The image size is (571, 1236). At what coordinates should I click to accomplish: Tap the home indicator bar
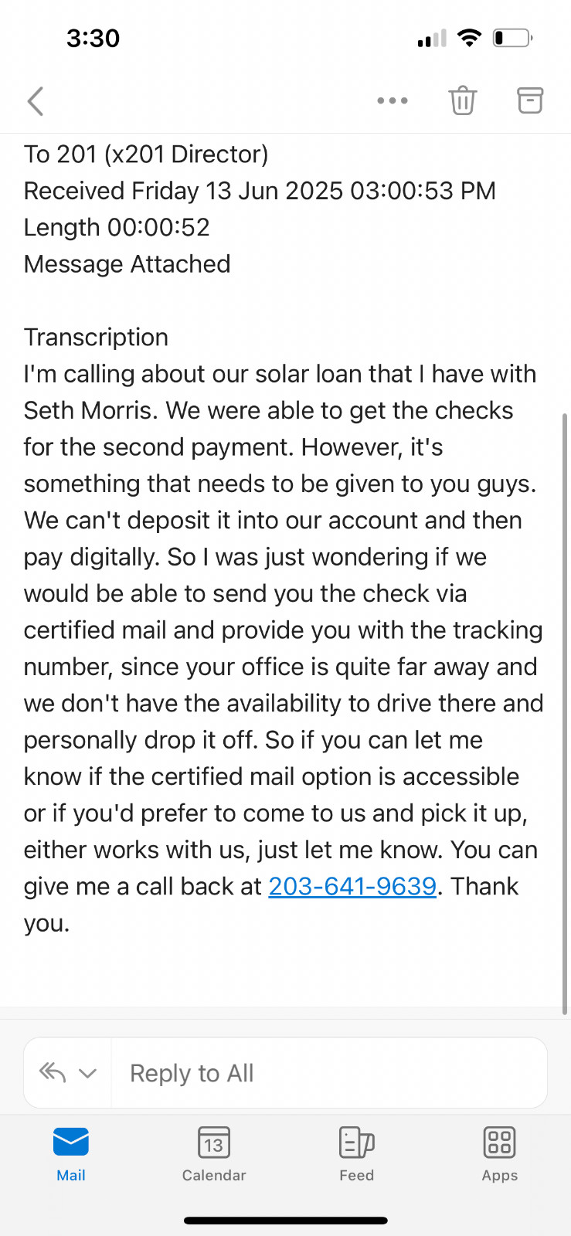pos(286,1221)
